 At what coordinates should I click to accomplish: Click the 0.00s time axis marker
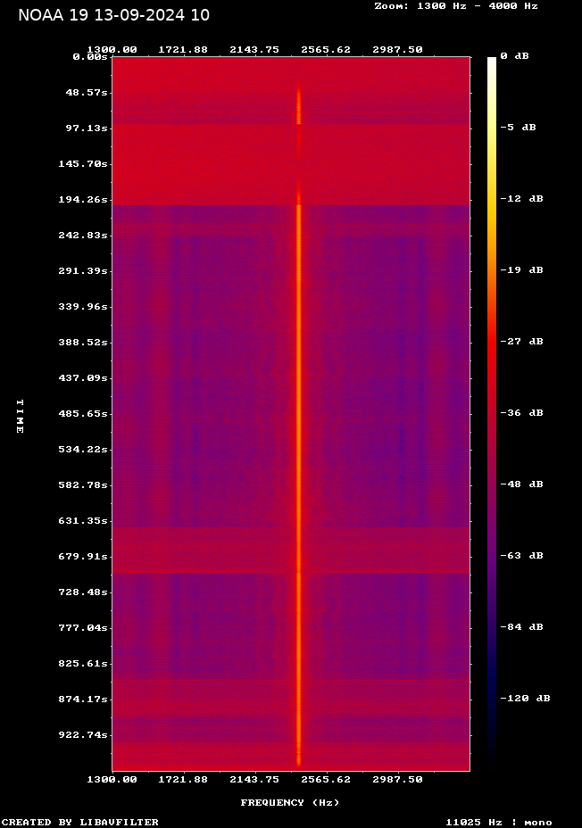tap(90, 56)
